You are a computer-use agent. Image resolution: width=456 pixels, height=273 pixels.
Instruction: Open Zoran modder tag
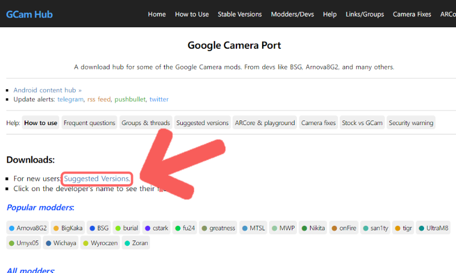[x=136, y=243]
